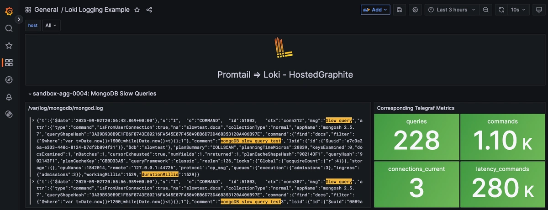Save the dashboard with disk icon
This screenshot has width=548, height=210.
[x=400, y=10]
